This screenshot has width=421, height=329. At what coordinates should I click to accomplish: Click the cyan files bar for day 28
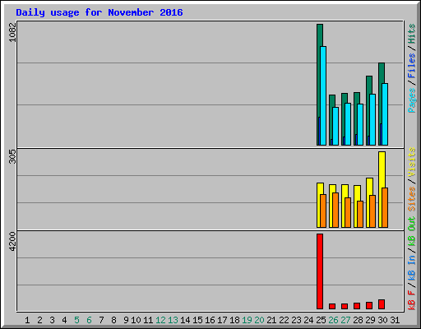coord(360,124)
